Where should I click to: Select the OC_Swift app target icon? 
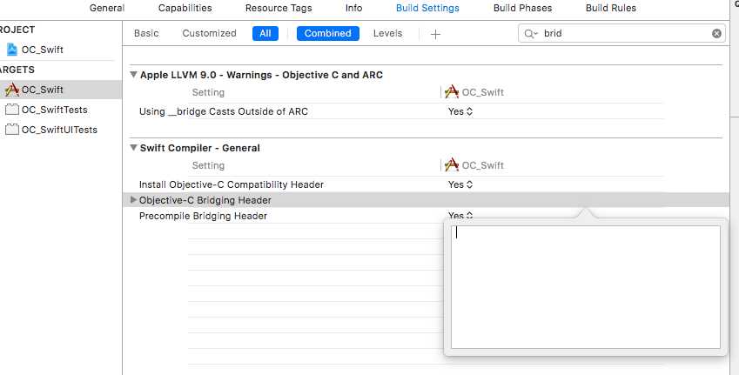(12, 89)
